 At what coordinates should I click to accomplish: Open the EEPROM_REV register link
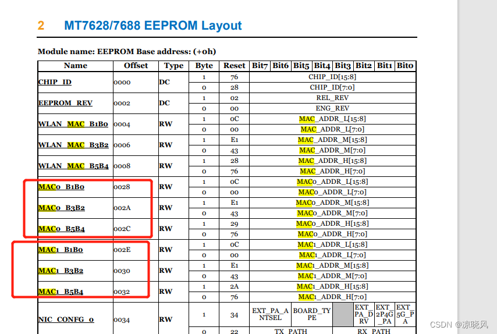tap(65, 103)
